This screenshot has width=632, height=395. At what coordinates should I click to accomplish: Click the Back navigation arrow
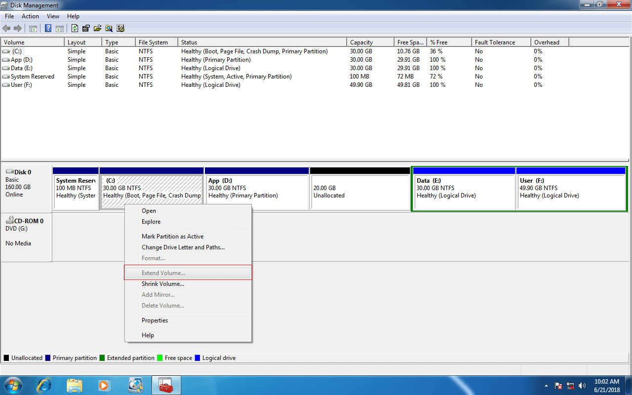click(6, 28)
